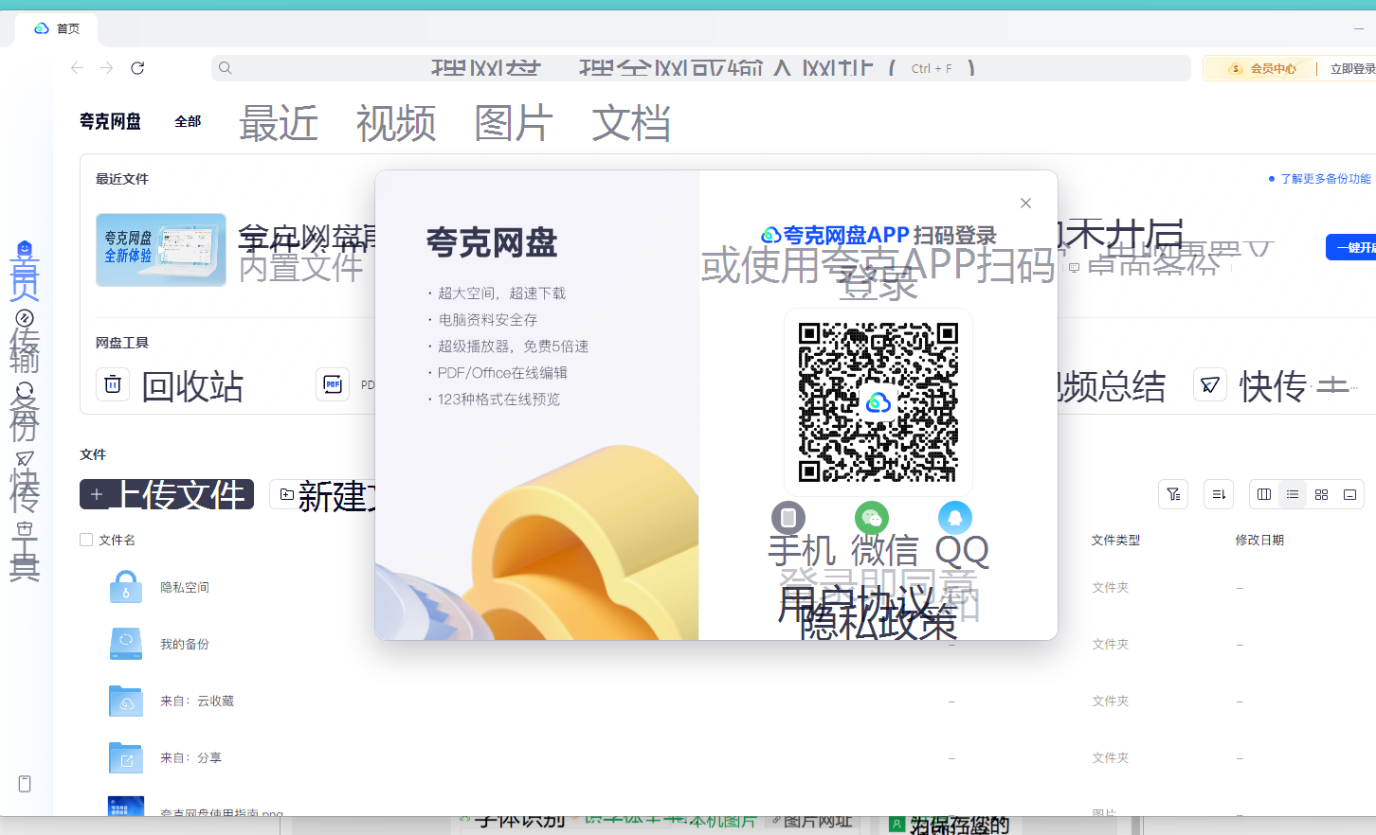Click the phone icon at sidebar bottom
This screenshot has width=1376, height=835.
click(25, 784)
